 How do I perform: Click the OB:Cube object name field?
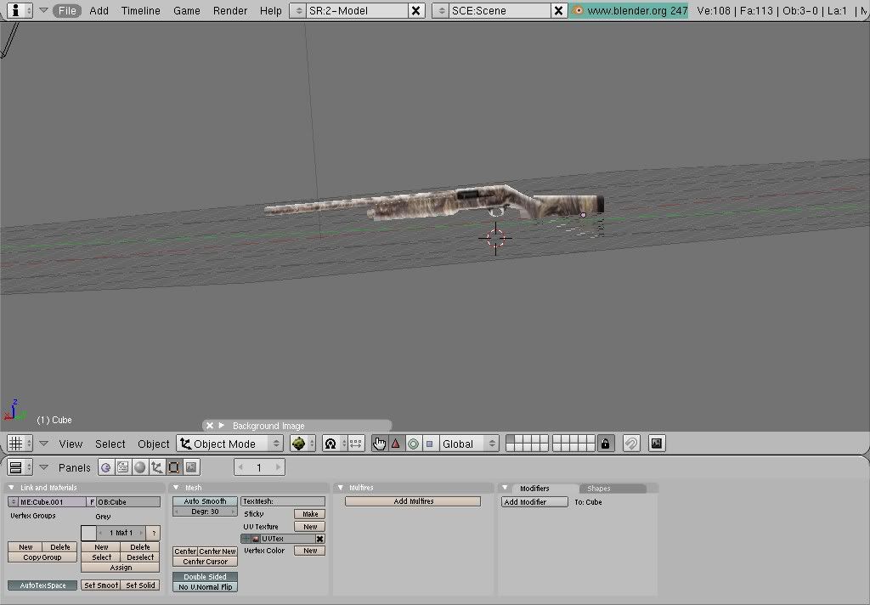coord(128,502)
